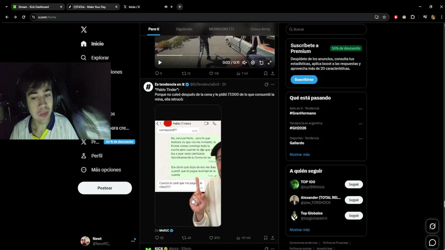Open the Grok floating button
The height and width of the screenshot is (250, 445).
coord(432,226)
